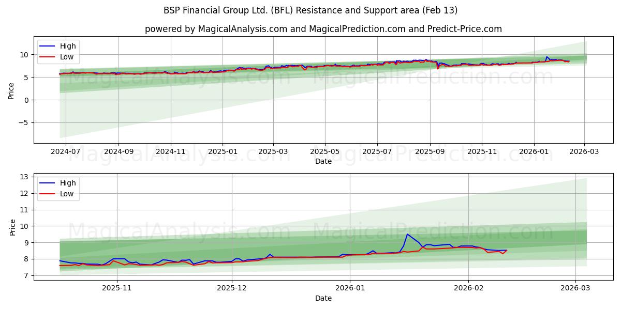This screenshot has width=621, height=310.
Task: Click the 2026-01 tick label on lower x-axis
Action: [350, 289]
